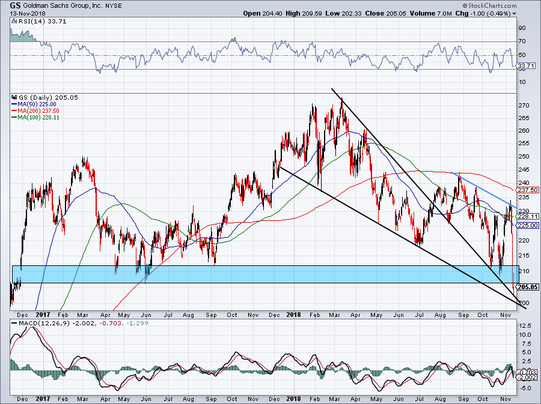Click the 2018 year label on the price chart axis
Image resolution: width=541 pixels, height=404 pixels.
293,315
